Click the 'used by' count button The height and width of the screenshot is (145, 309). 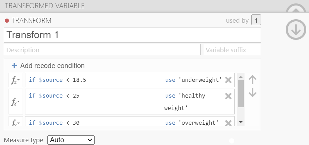(x=256, y=20)
